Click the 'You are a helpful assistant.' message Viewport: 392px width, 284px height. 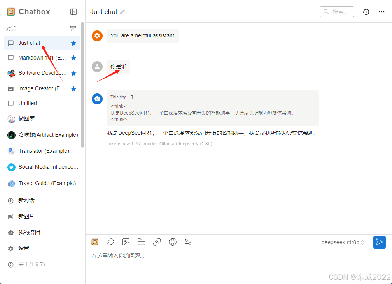143,36
